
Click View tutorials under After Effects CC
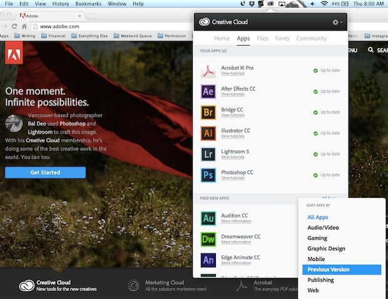point(233,94)
